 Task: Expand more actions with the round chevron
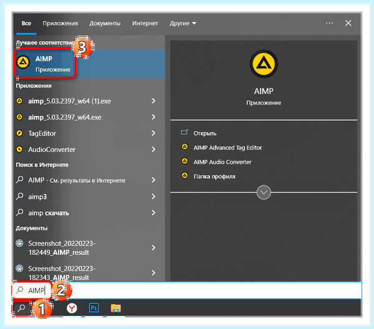(264, 193)
